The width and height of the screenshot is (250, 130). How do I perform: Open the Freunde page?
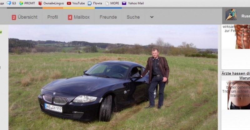(x=108, y=17)
